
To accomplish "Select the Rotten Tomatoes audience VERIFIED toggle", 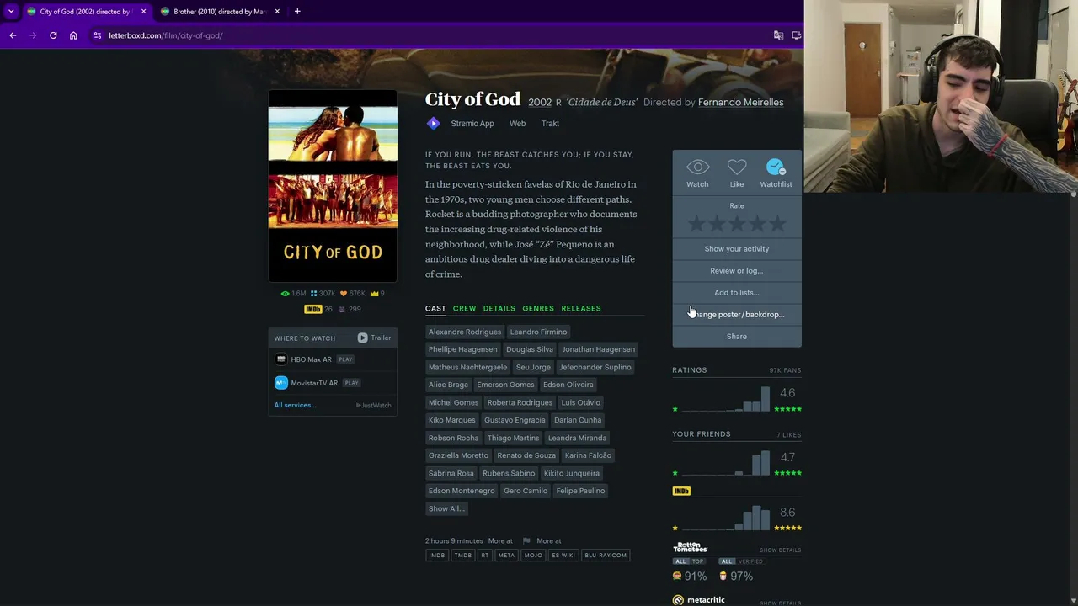I will pyautogui.click(x=750, y=561).
